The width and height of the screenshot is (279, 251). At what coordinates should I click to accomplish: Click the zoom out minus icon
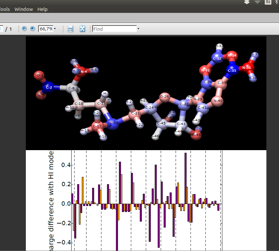pyautogui.click(x=24, y=29)
